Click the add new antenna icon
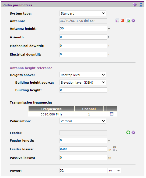146x178 pixels. pyautogui.click(x=128, y=21)
